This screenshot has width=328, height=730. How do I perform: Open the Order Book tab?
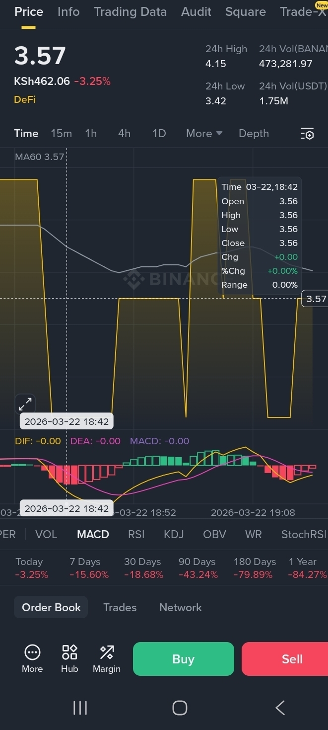[x=51, y=607]
